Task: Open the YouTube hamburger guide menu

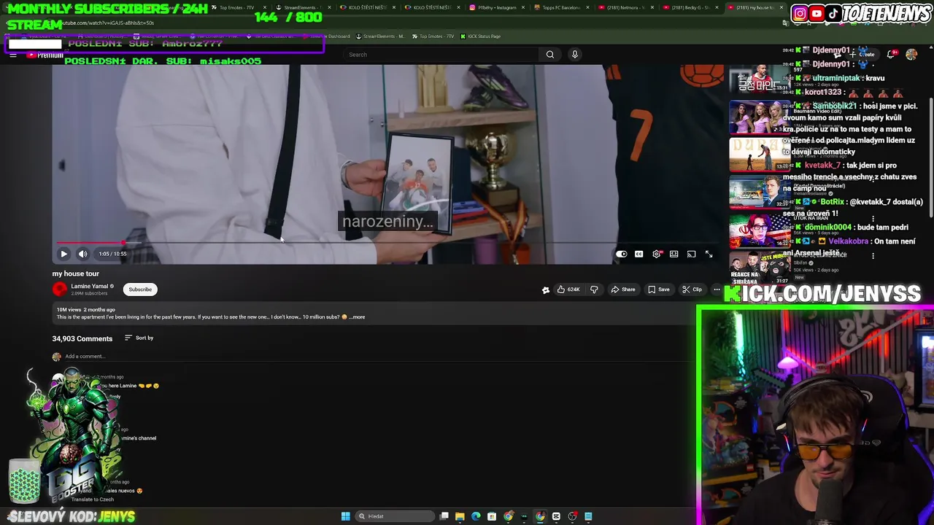Action: 12,55
